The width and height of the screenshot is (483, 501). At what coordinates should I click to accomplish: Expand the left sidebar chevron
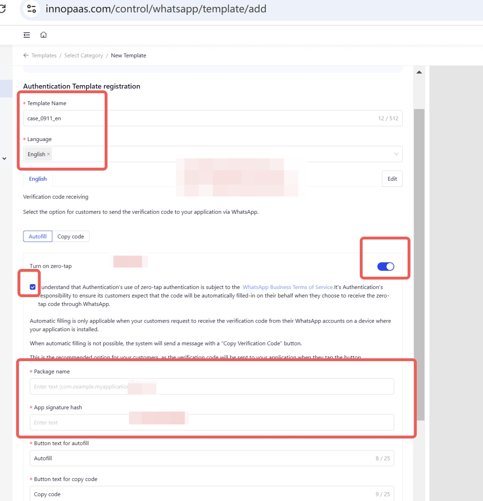point(4,158)
